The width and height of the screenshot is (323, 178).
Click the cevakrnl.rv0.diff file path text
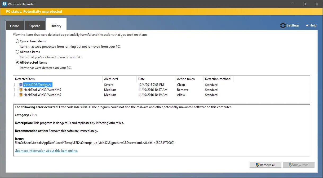pos(95,143)
